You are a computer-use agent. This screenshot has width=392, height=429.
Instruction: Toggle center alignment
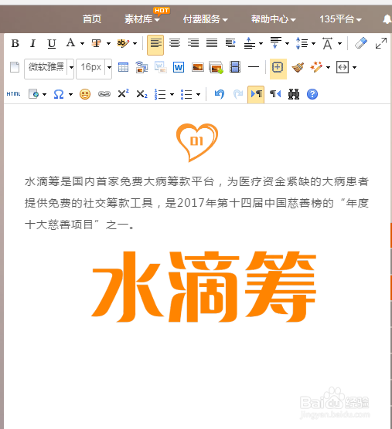pyautogui.click(x=175, y=43)
